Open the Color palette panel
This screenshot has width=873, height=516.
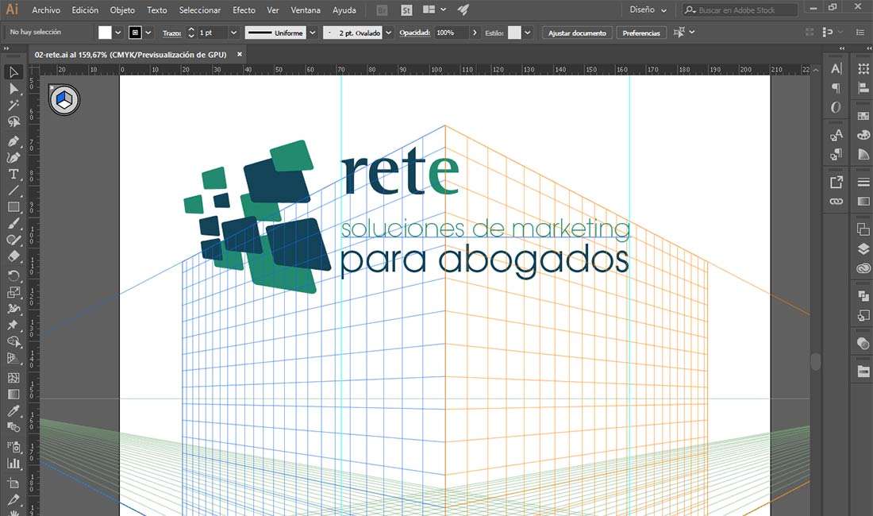click(x=863, y=135)
